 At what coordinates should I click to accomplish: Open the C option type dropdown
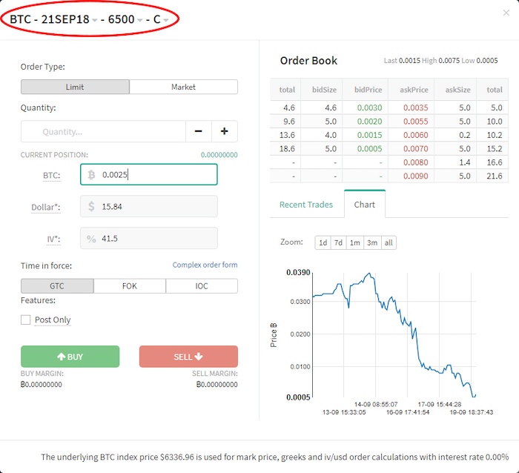161,19
